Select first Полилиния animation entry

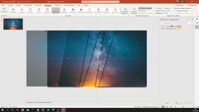pos(177,26)
